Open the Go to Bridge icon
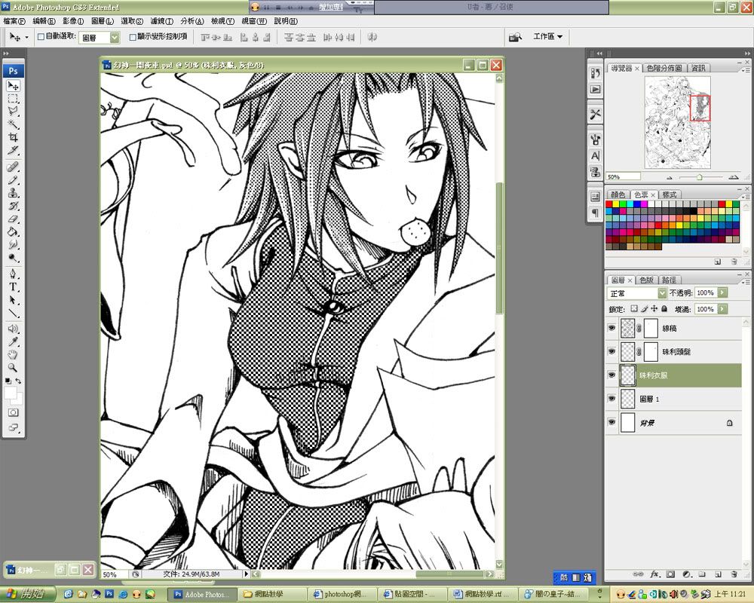Screen dimensions: 754x603 [x=515, y=37]
